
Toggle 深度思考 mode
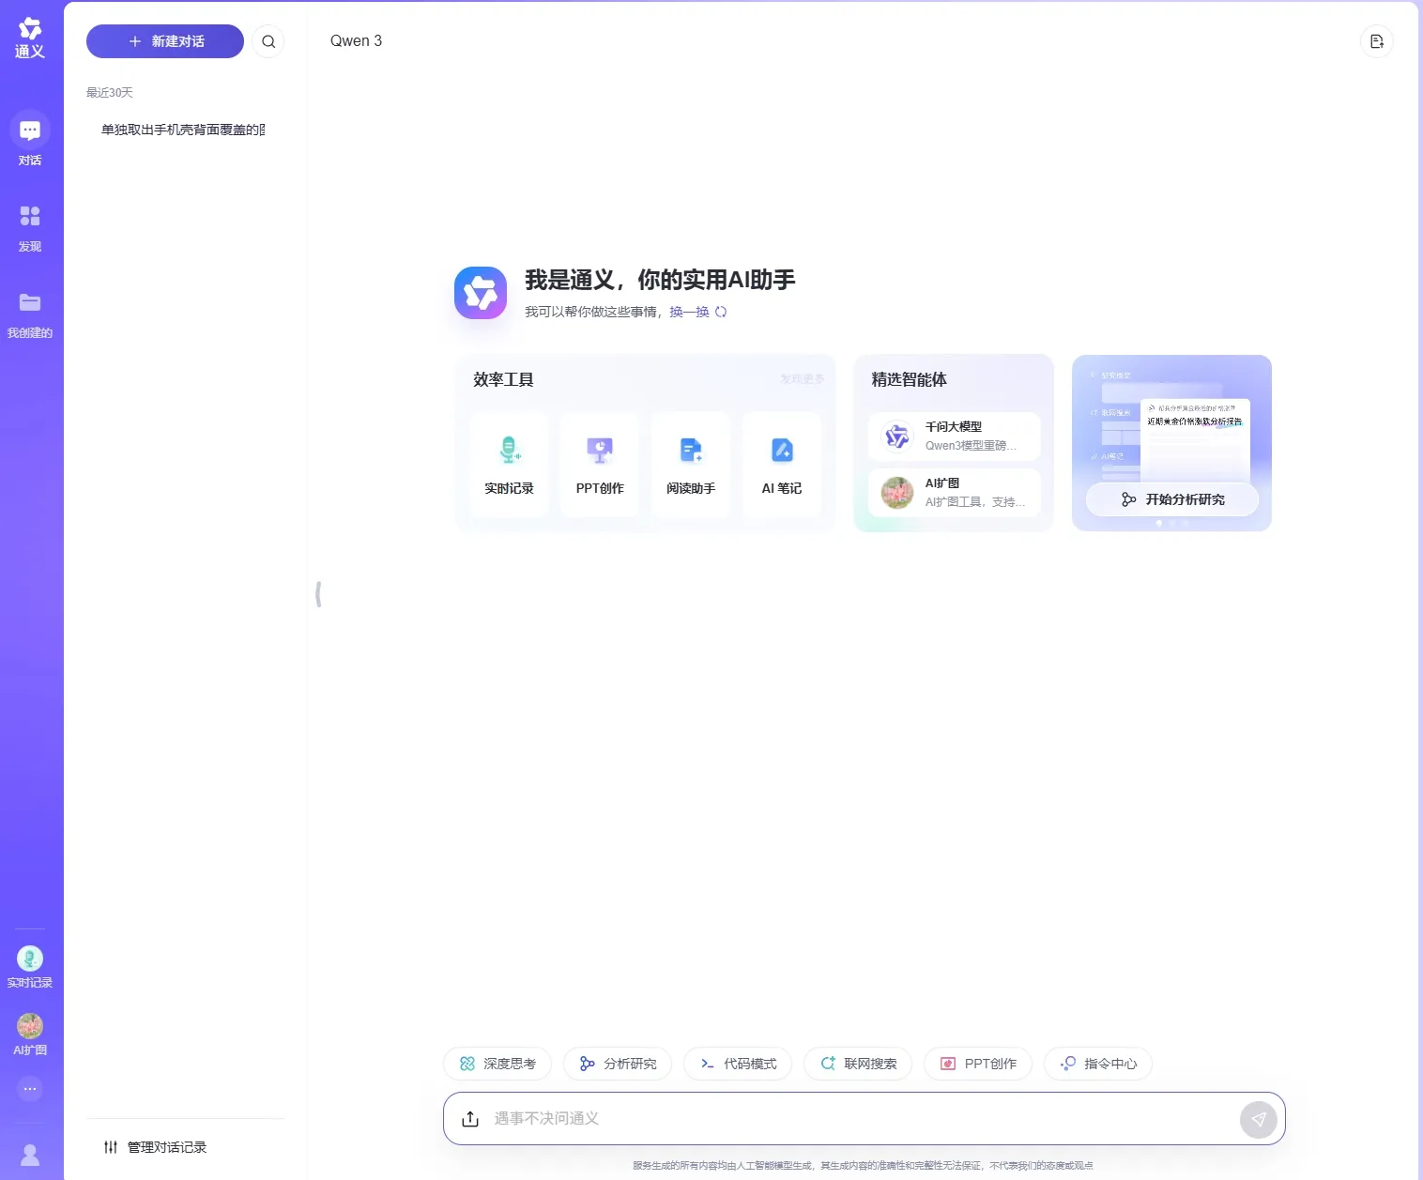[x=497, y=1064]
